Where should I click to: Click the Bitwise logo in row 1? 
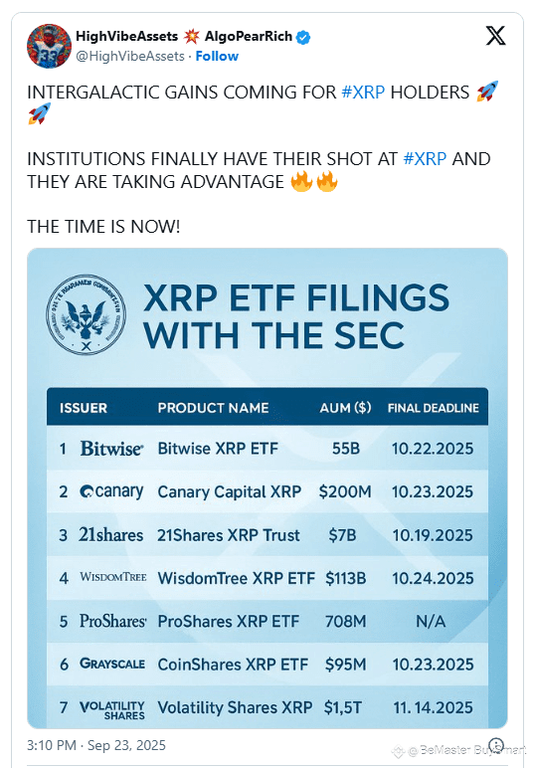tap(111, 448)
